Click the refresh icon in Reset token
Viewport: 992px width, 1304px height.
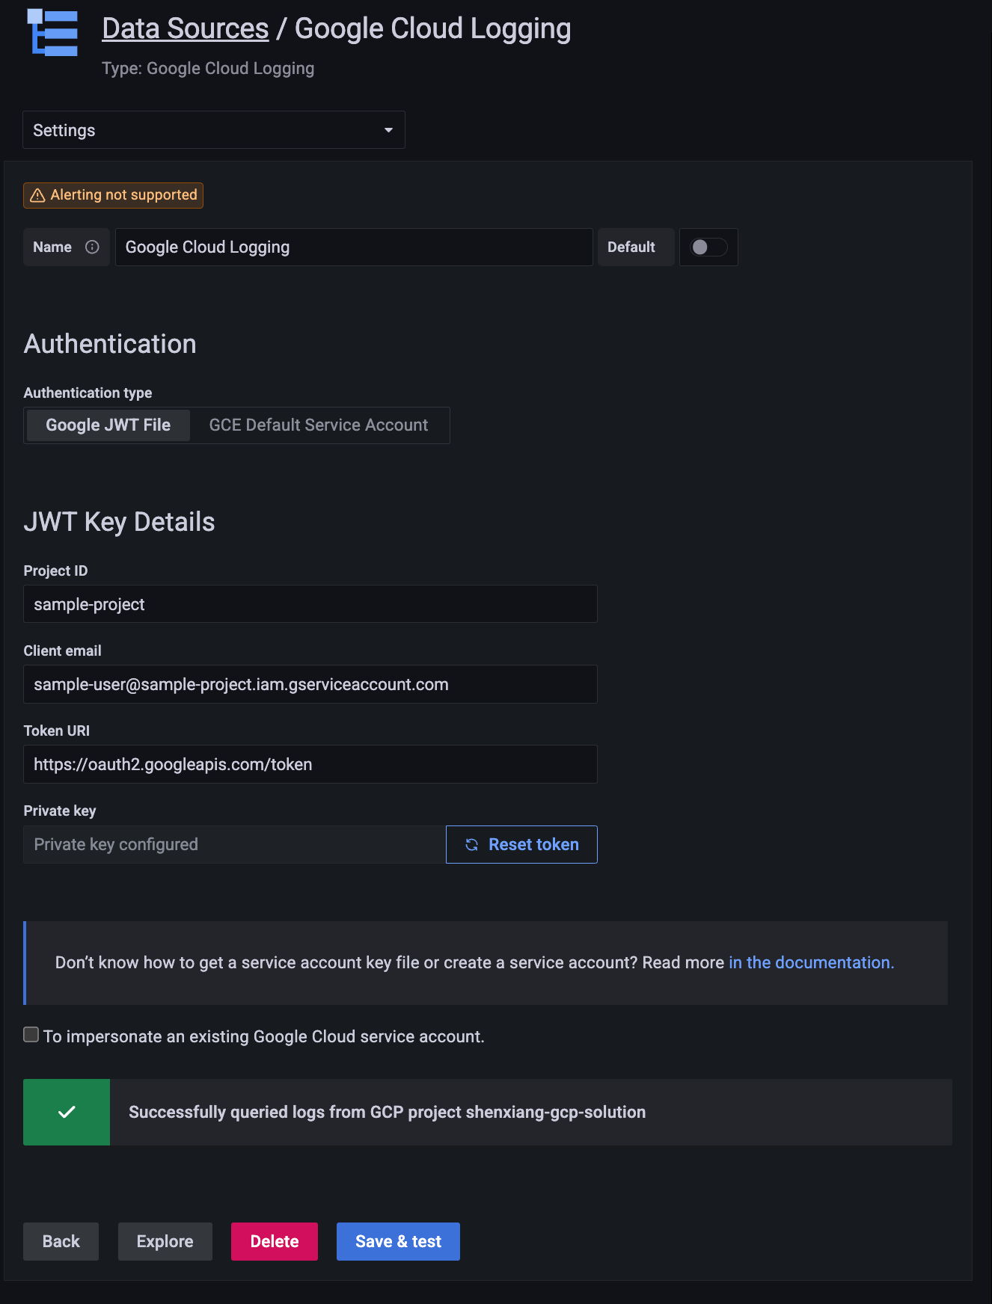472,845
